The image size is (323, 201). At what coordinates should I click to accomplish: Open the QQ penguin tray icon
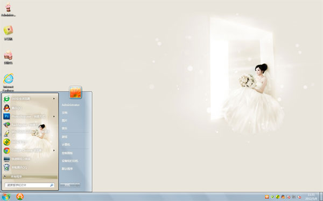[283, 197]
